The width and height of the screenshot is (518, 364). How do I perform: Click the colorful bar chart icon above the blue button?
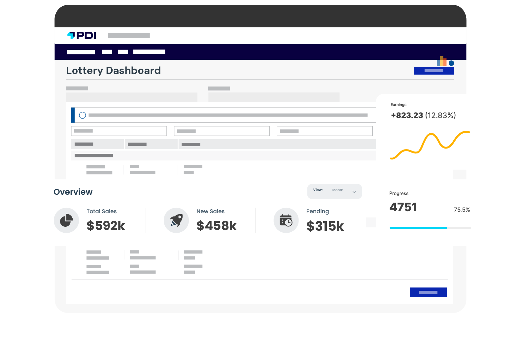tap(442, 61)
